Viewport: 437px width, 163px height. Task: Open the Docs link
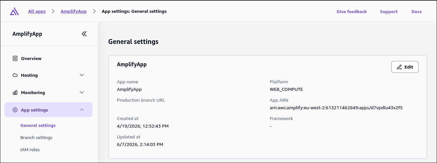click(416, 11)
